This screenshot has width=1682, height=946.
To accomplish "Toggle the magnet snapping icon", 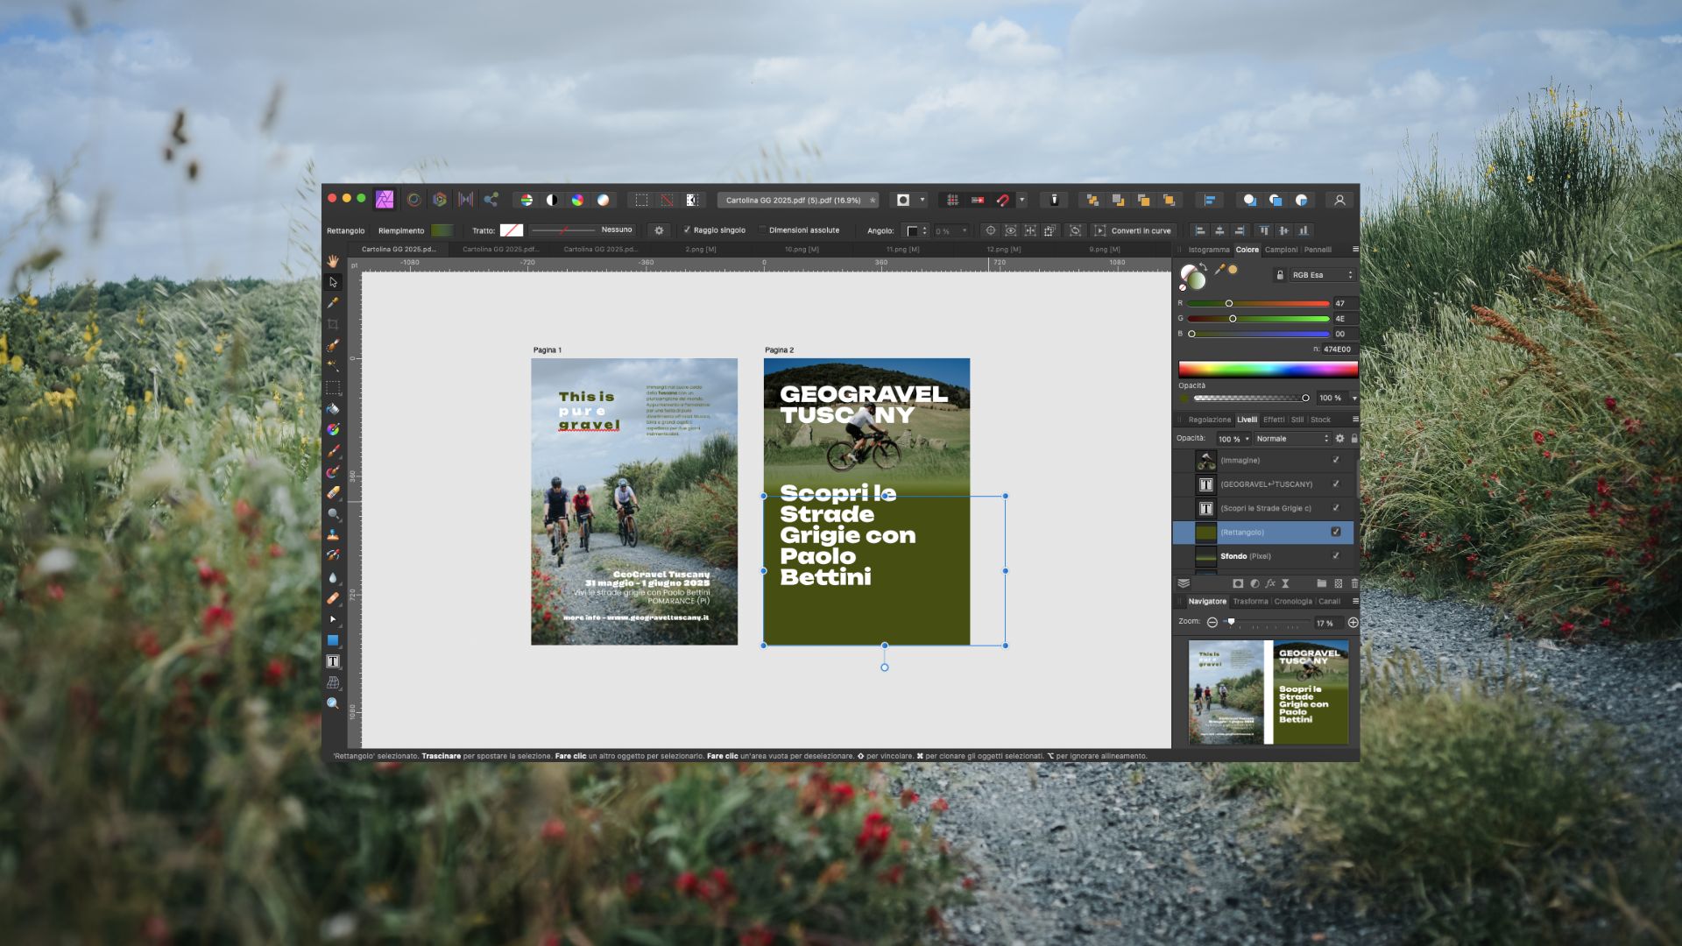I will (x=1003, y=200).
